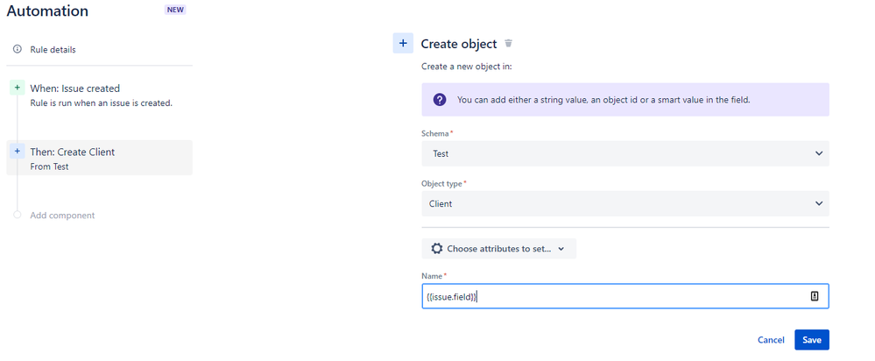Click the purple question mark help icon
The width and height of the screenshot is (875, 361).
tap(440, 100)
